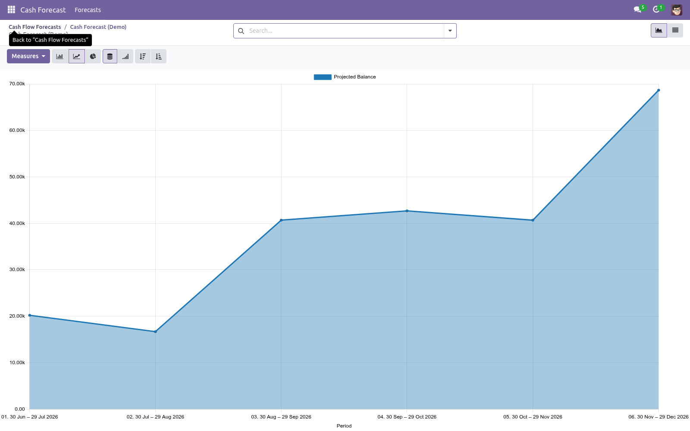Sort the chart in ascending order
This screenshot has height=431, width=690.
(159, 56)
